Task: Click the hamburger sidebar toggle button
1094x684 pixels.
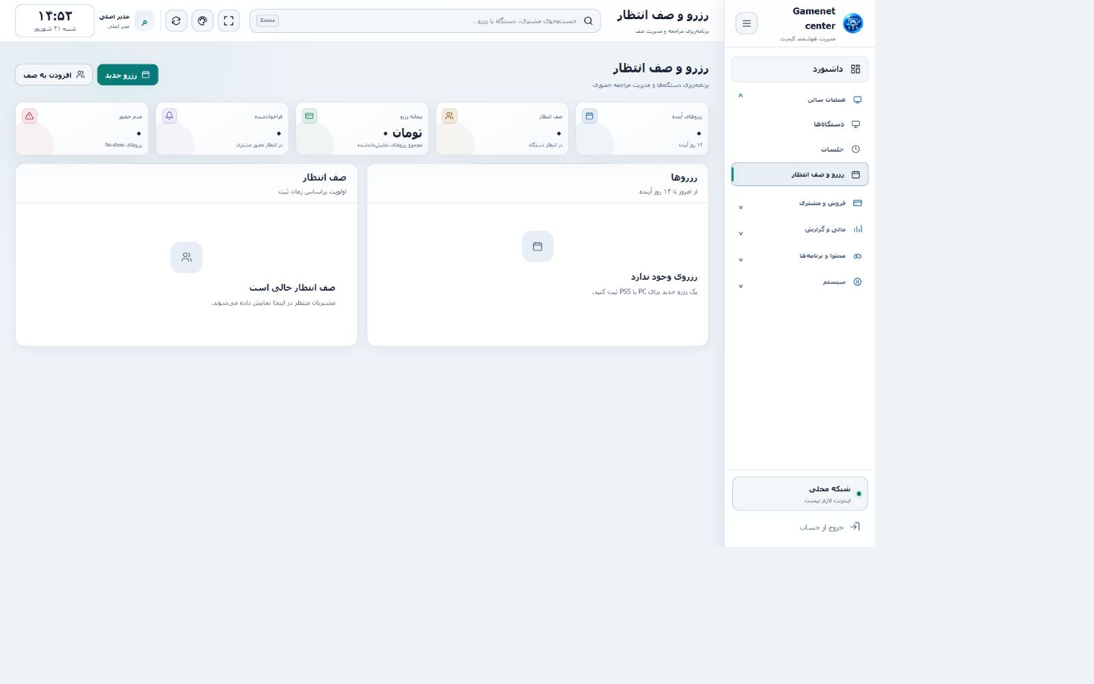Action: point(746,23)
